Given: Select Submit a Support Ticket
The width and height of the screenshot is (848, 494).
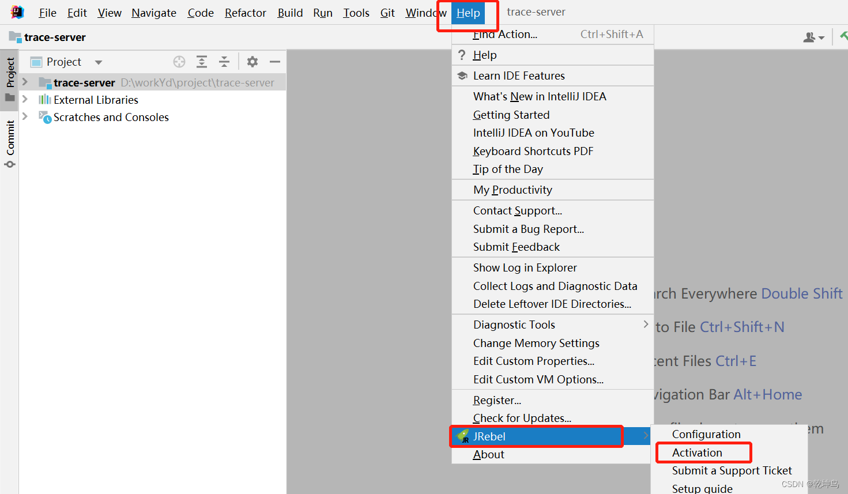Looking at the screenshot, I should (729, 470).
